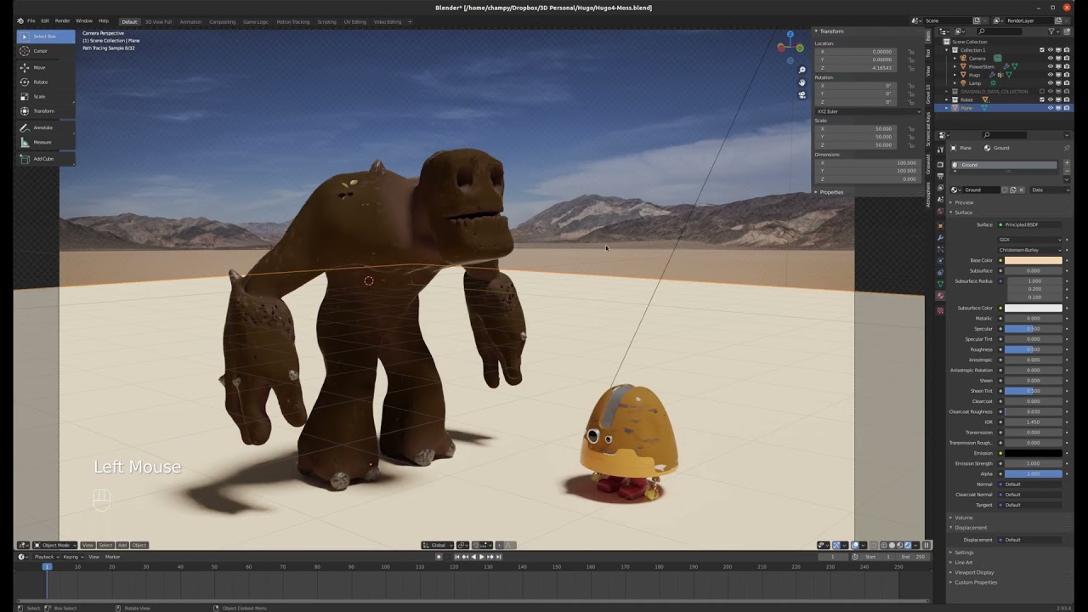Duplicate the Ground material copy icon

1012,190
